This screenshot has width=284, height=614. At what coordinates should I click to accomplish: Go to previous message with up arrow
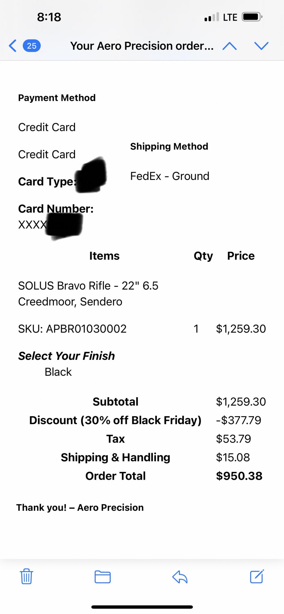230,46
